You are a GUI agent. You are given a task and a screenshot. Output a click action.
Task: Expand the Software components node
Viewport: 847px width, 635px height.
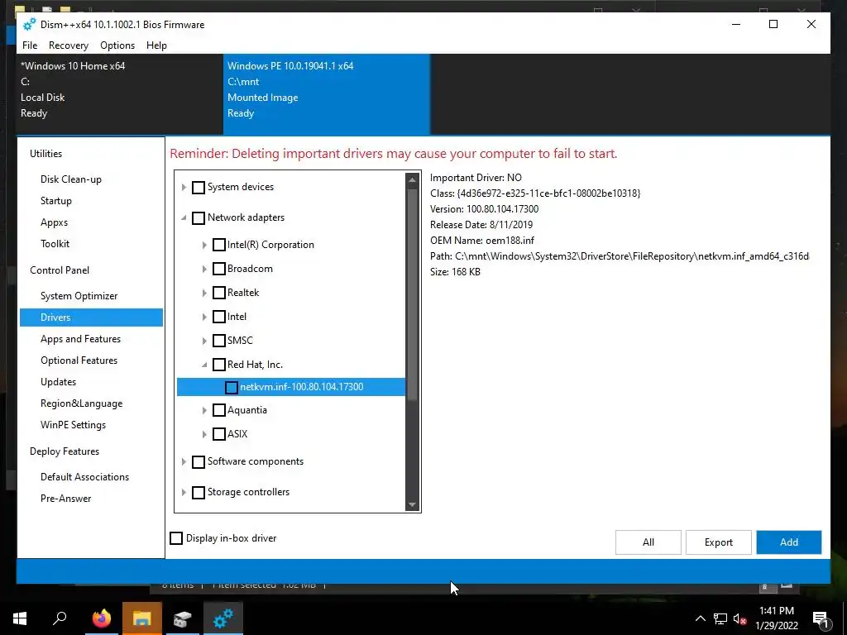(184, 462)
